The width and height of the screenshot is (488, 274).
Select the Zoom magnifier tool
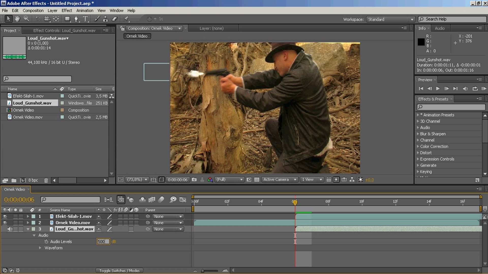point(26,19)
